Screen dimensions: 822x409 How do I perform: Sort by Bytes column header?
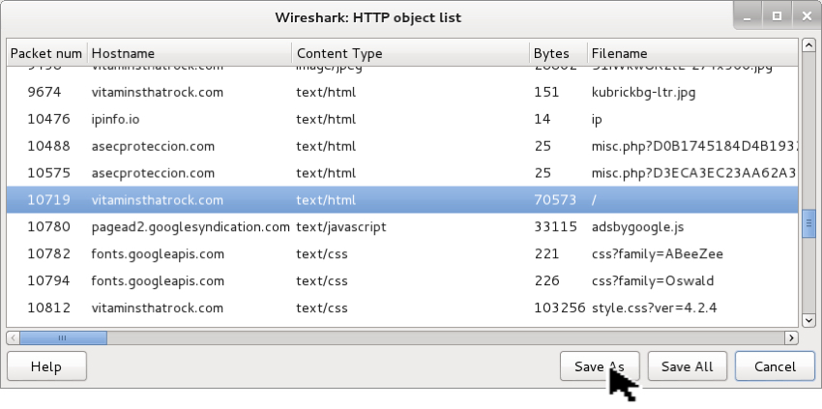point(558,53)
